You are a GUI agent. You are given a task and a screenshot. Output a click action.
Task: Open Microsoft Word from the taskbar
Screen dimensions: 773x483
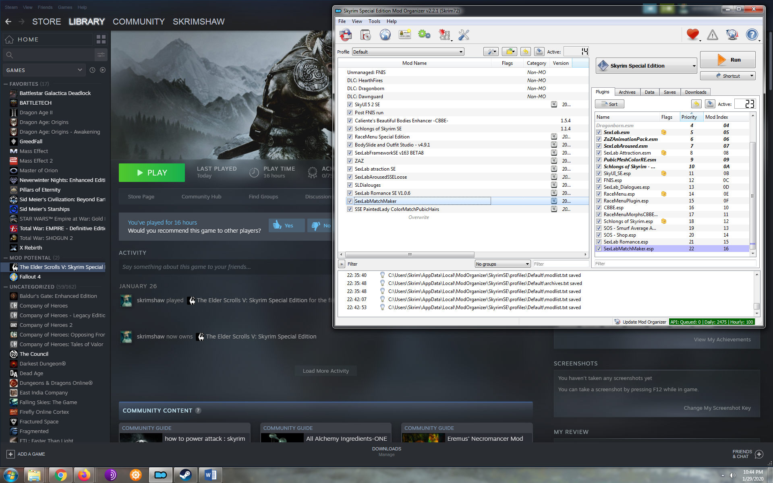tap(211, 475)
